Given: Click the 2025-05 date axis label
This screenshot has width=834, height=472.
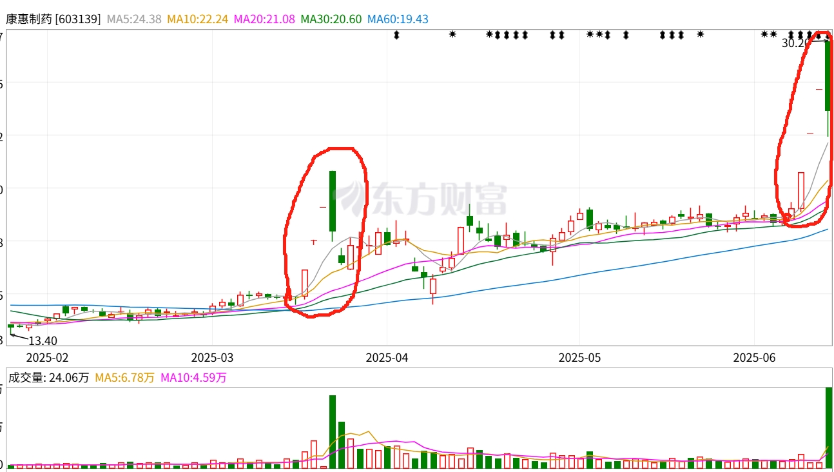Looking at the screenshot, I should pyautogui.click(x=579, y=357).
